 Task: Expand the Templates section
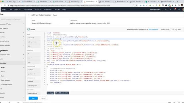[x=24, y=37]
